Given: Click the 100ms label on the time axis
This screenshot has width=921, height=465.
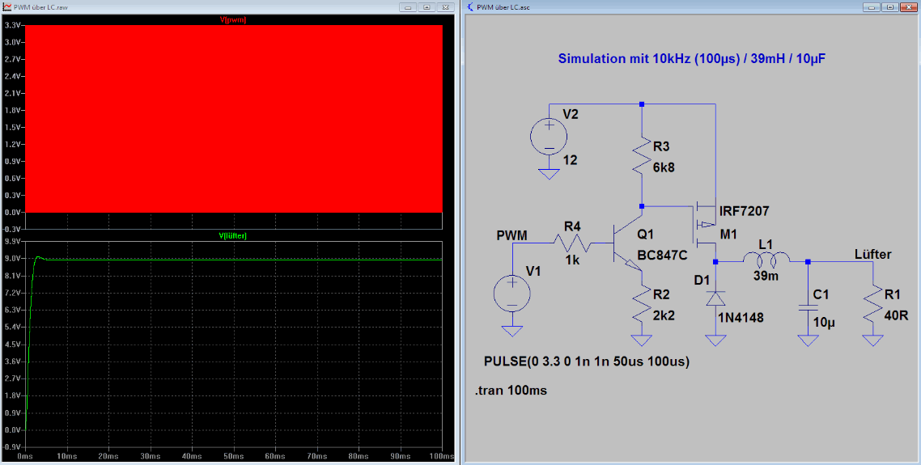Looking at the screenshot, I should [443, 456].
